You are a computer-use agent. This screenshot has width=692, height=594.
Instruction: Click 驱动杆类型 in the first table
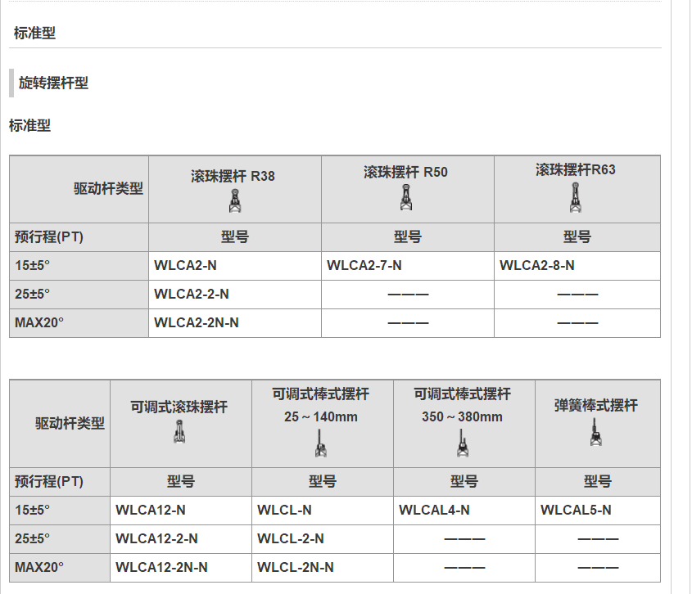coord(108,189)
